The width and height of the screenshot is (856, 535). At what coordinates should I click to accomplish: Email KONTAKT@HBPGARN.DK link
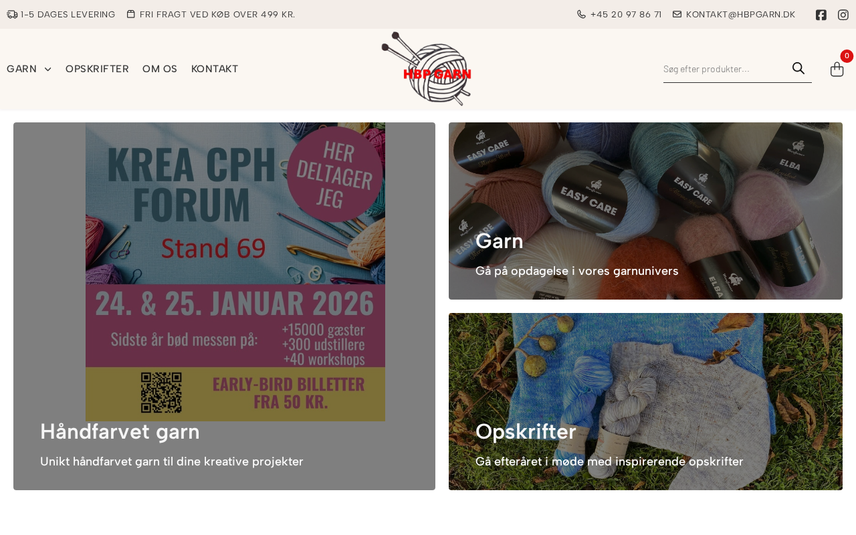coord(740,14)
